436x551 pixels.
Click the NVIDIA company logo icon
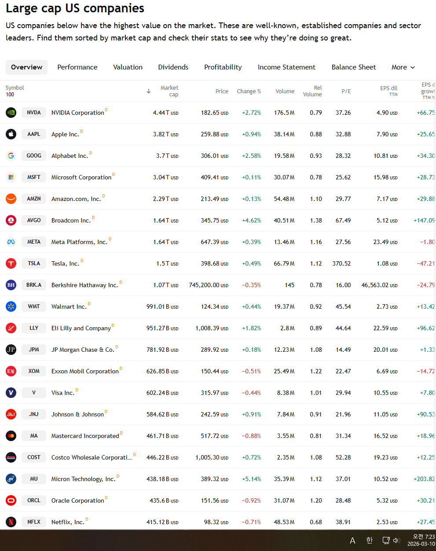[11, 113]
